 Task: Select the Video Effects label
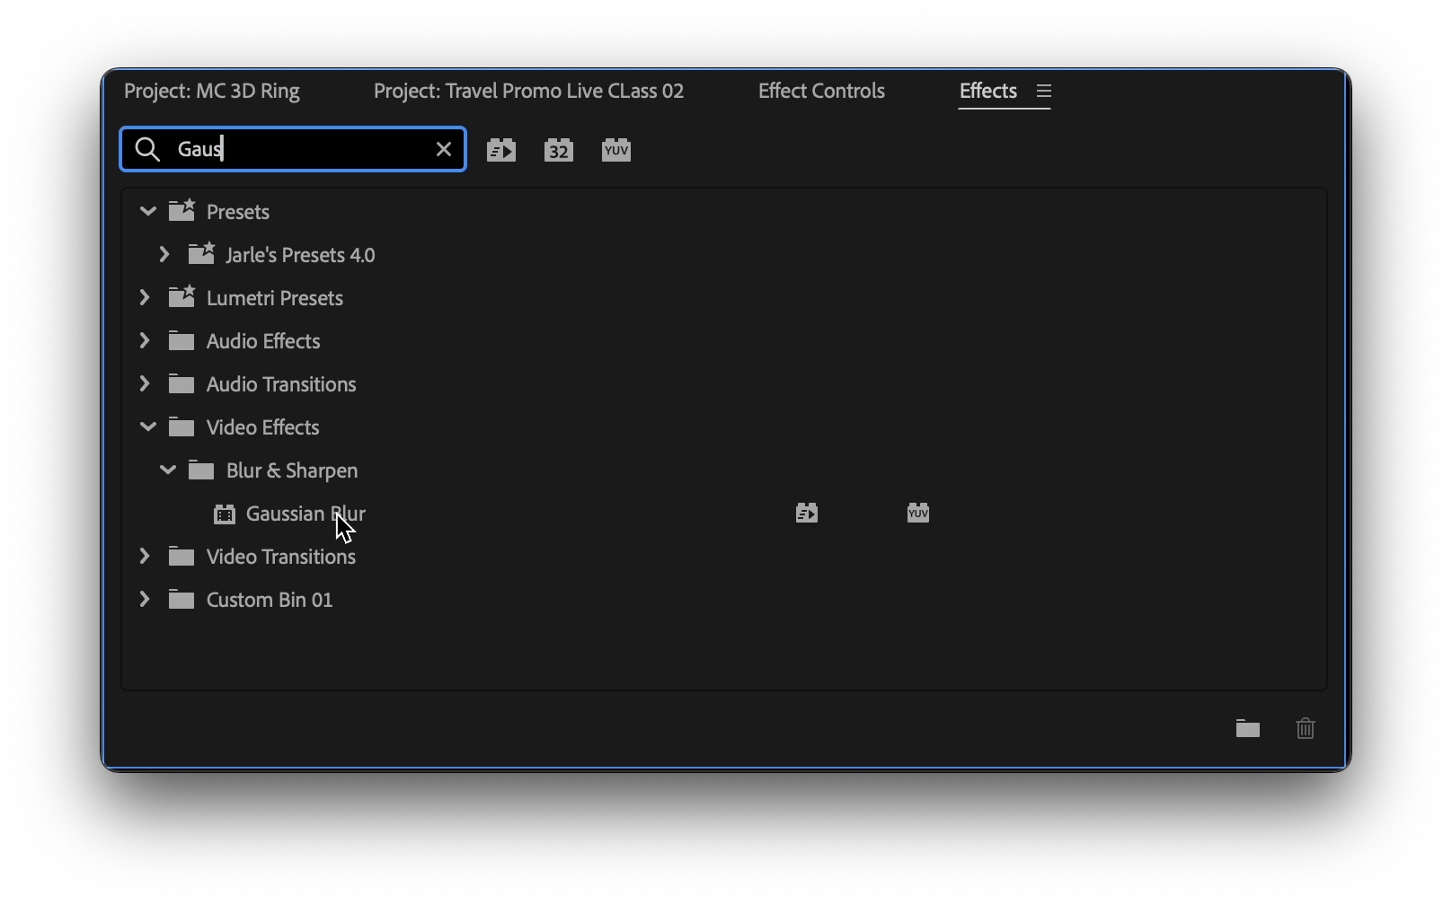tap(263, 427)
